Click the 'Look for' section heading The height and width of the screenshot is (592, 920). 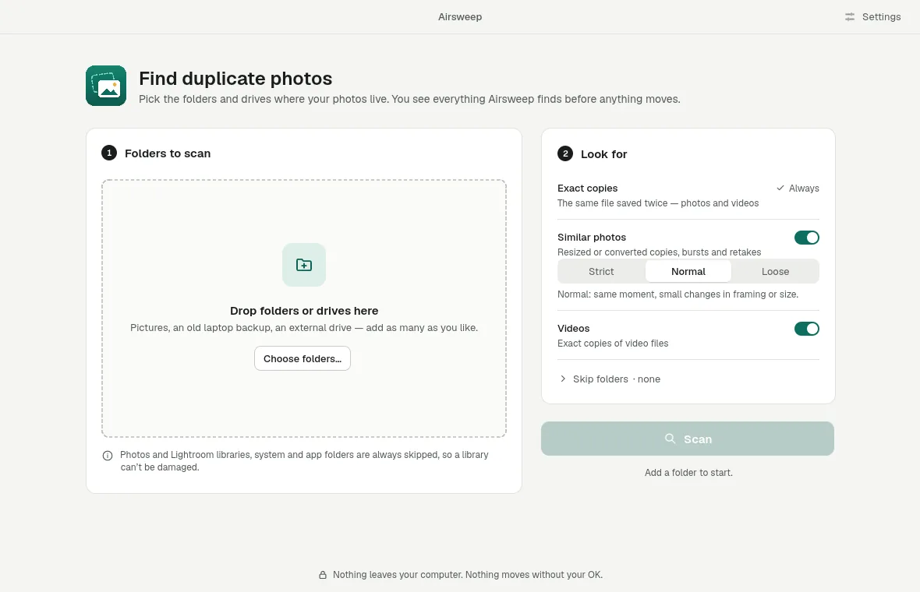(x=603, y=154)
